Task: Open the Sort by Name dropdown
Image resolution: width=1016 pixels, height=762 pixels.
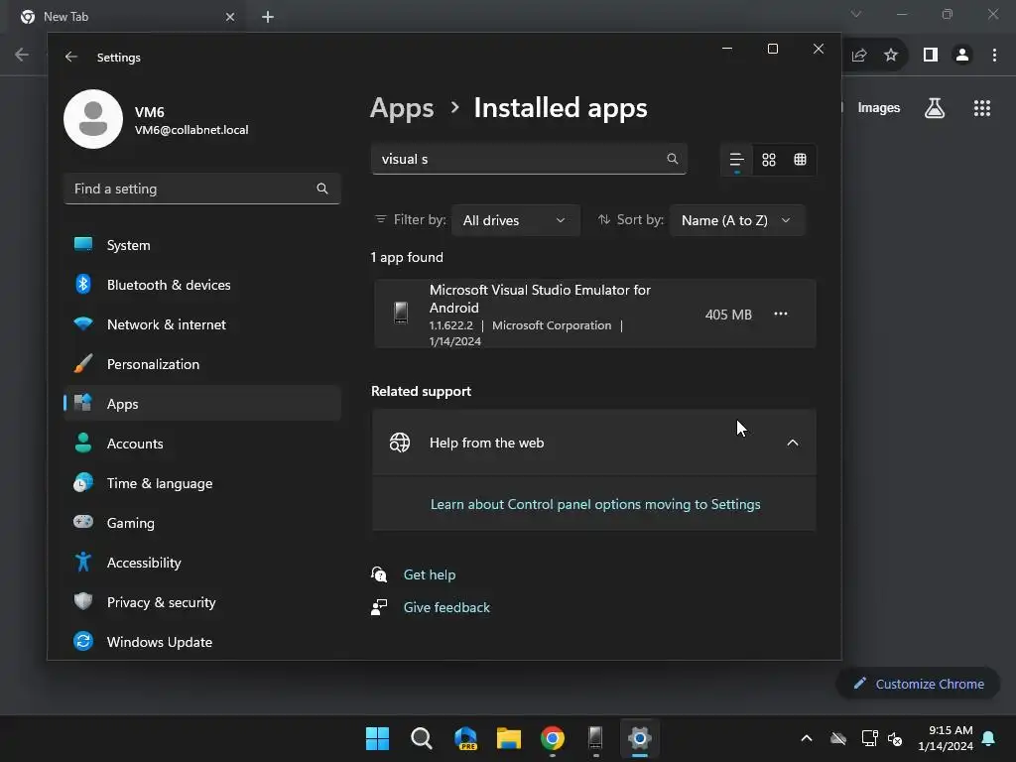Action: coord(737,220)
